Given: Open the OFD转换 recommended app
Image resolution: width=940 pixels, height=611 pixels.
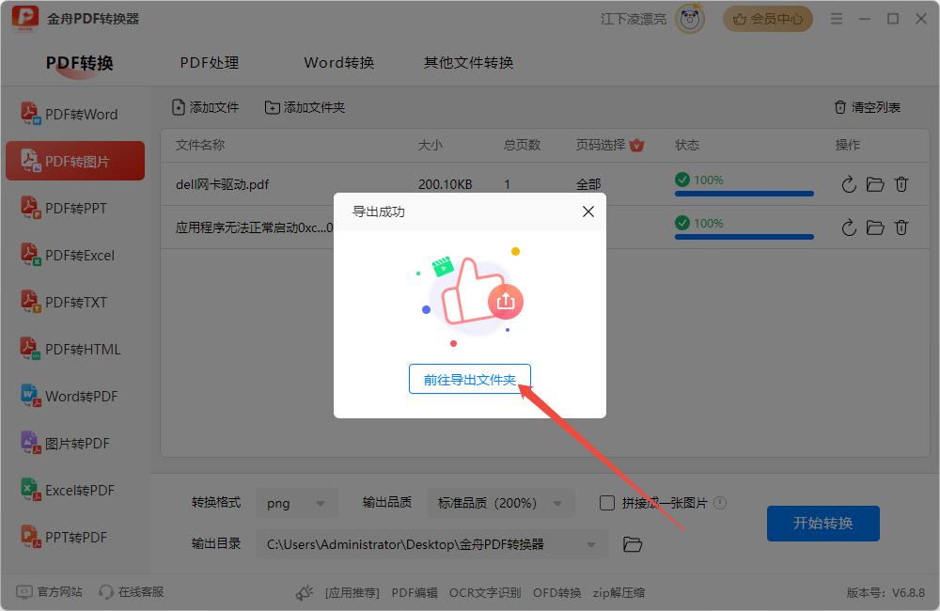Looking at the screenshot, I should click(x=556, y=593).
